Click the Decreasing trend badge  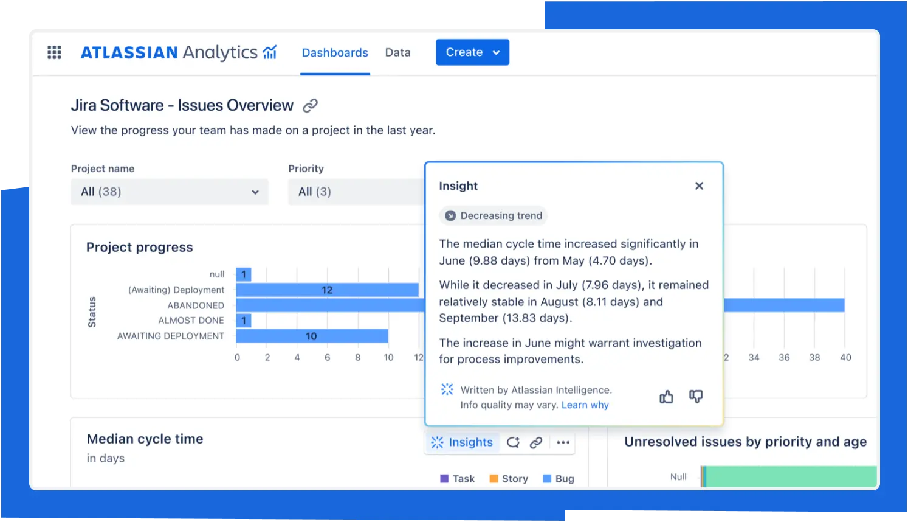pyautogui.click(x=493, y=215)
